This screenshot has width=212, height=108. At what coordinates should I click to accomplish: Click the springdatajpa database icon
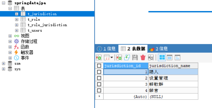pos(10,3)
